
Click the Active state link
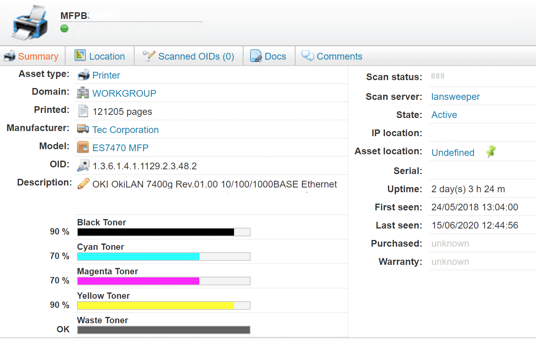coord(444,115)
